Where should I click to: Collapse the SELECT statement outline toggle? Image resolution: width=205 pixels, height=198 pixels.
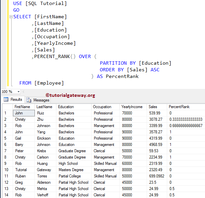coord(11,17)
